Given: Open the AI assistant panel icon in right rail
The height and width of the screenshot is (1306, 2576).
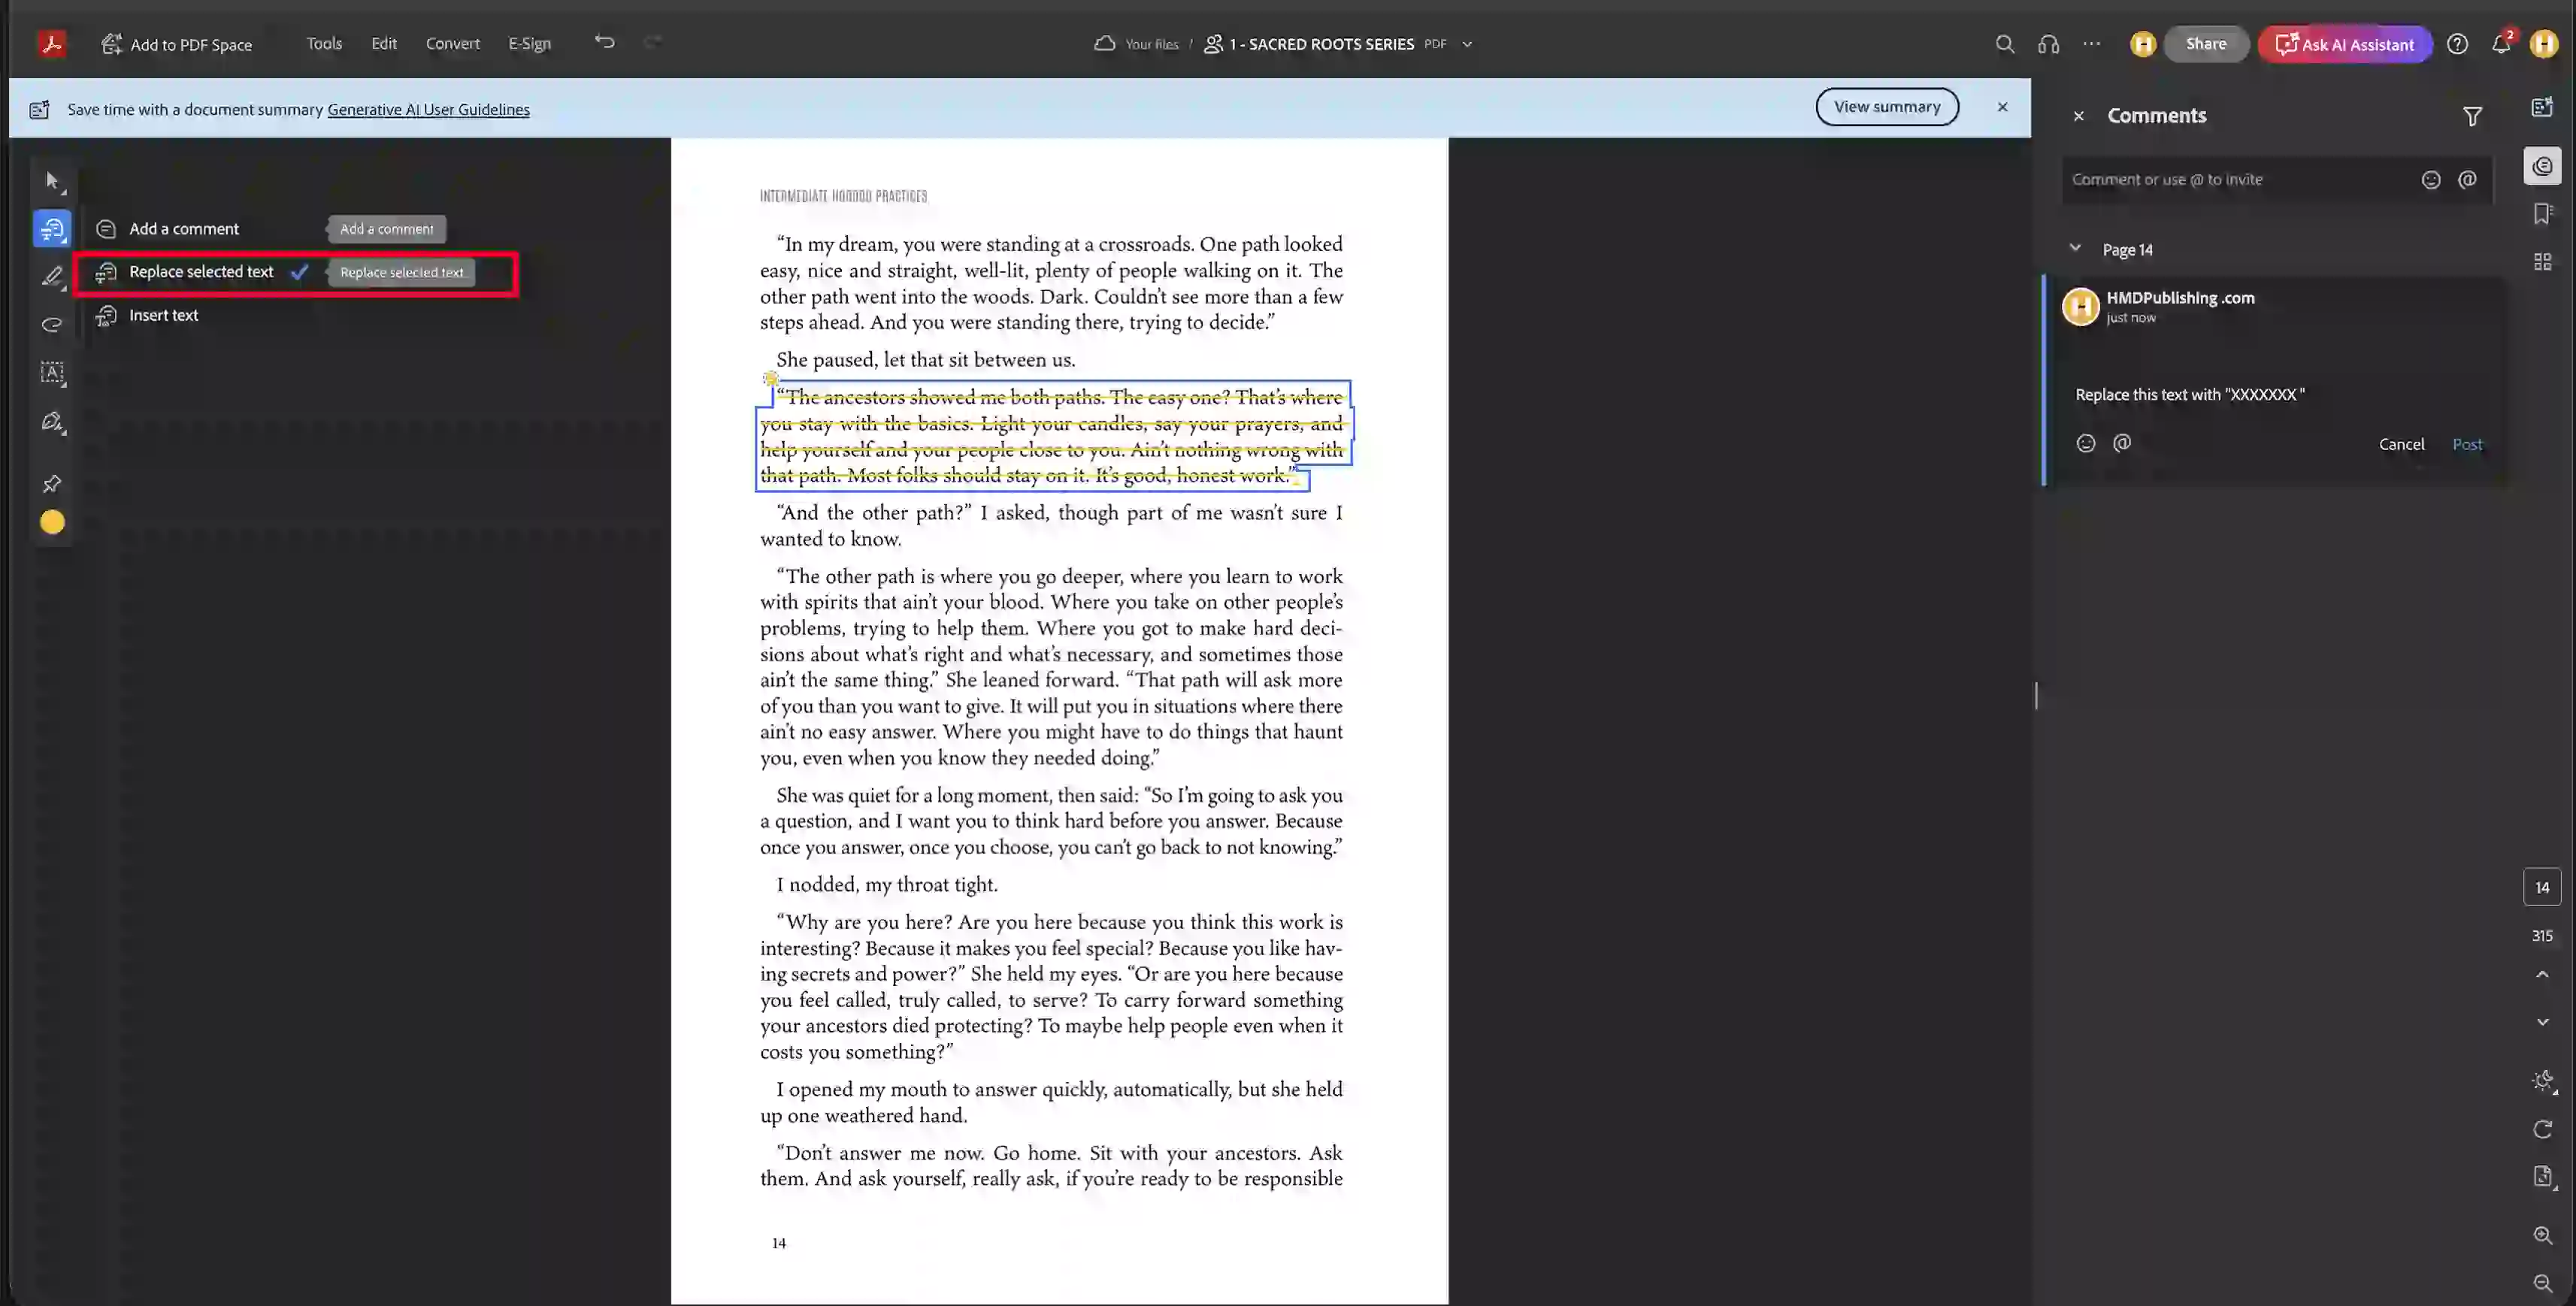Looking at the screenshot, I should click(x=2542, y=107).
